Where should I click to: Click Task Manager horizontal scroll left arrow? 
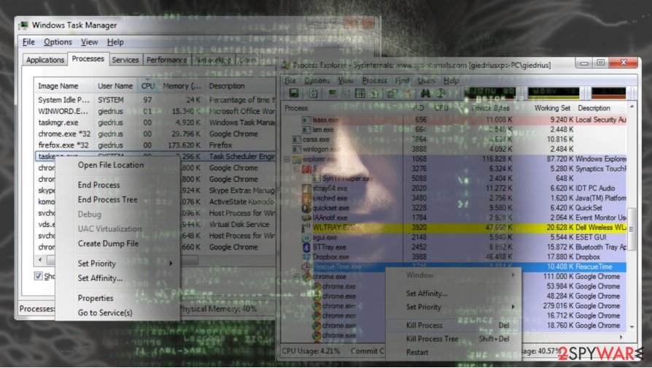coord(40,260)
